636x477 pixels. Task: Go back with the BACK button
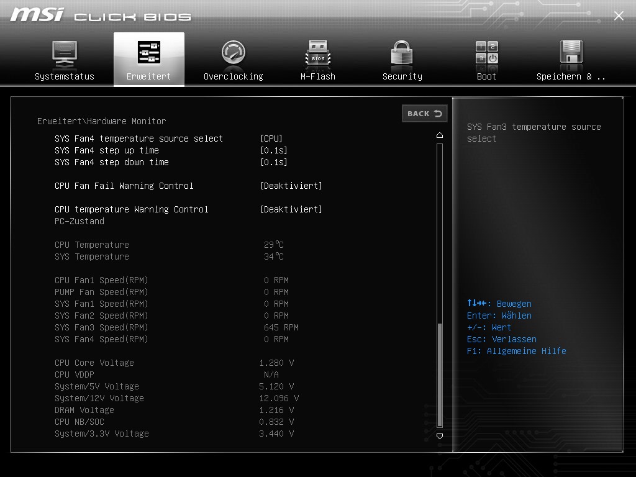click(x=425, y=114)
